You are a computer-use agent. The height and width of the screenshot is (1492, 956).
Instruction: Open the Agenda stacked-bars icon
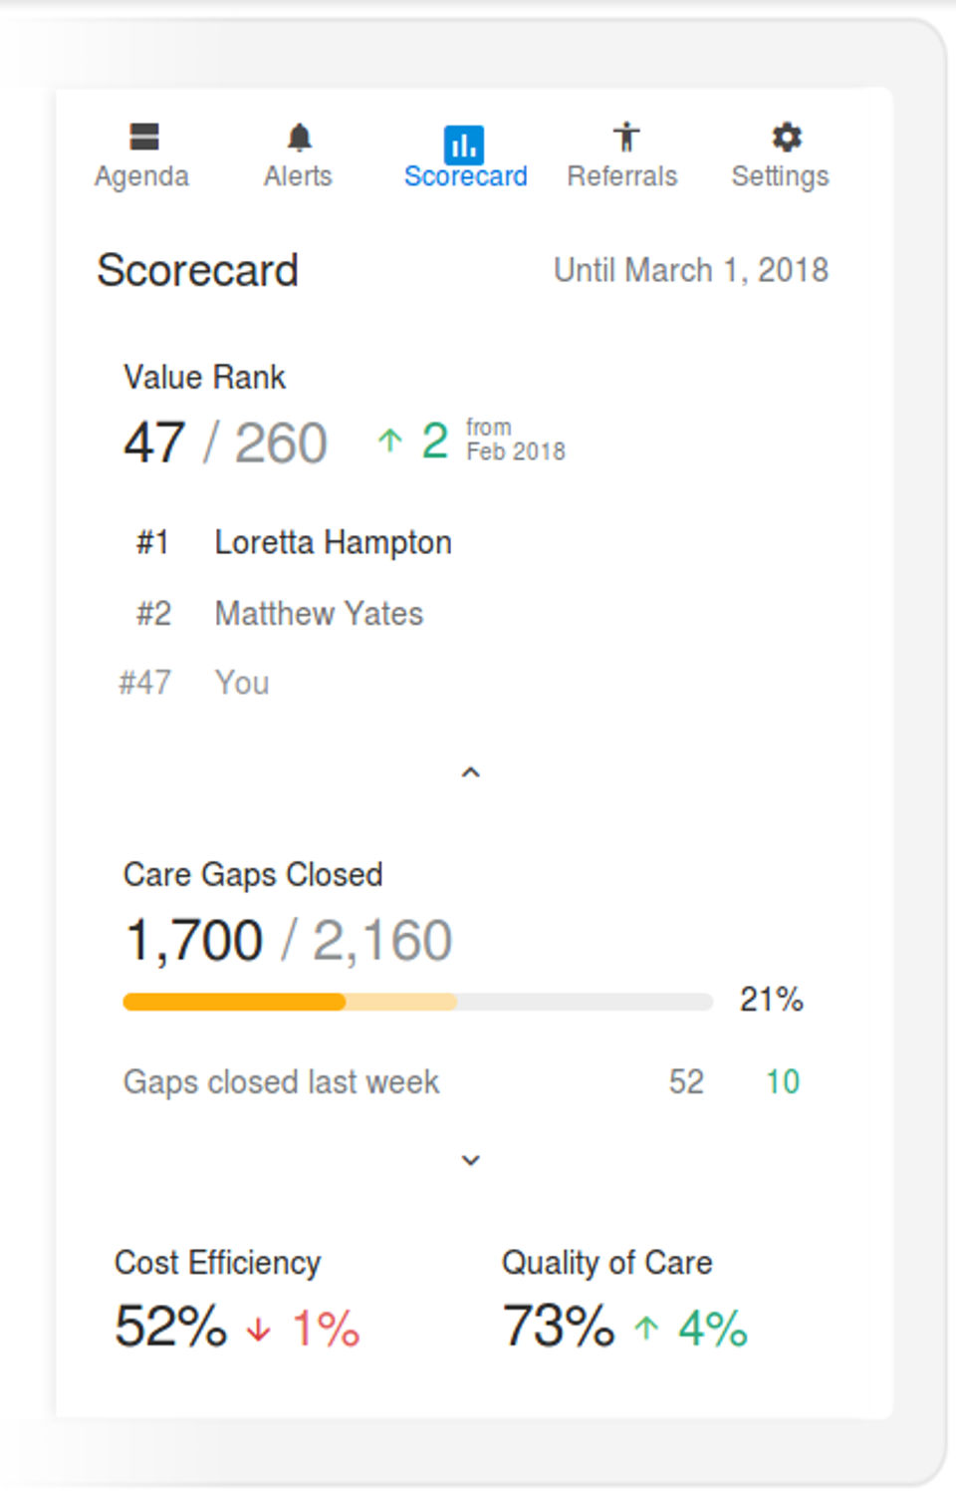[x=144, y=137]
